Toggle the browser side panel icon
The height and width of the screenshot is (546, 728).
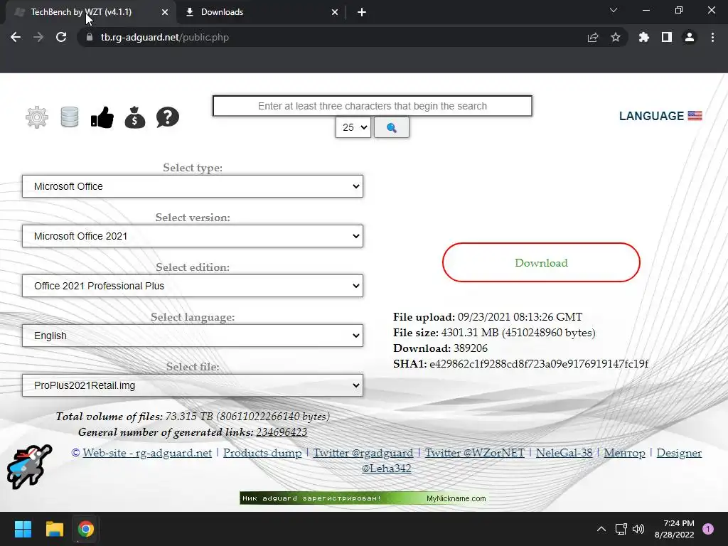(x=667, y=37)
